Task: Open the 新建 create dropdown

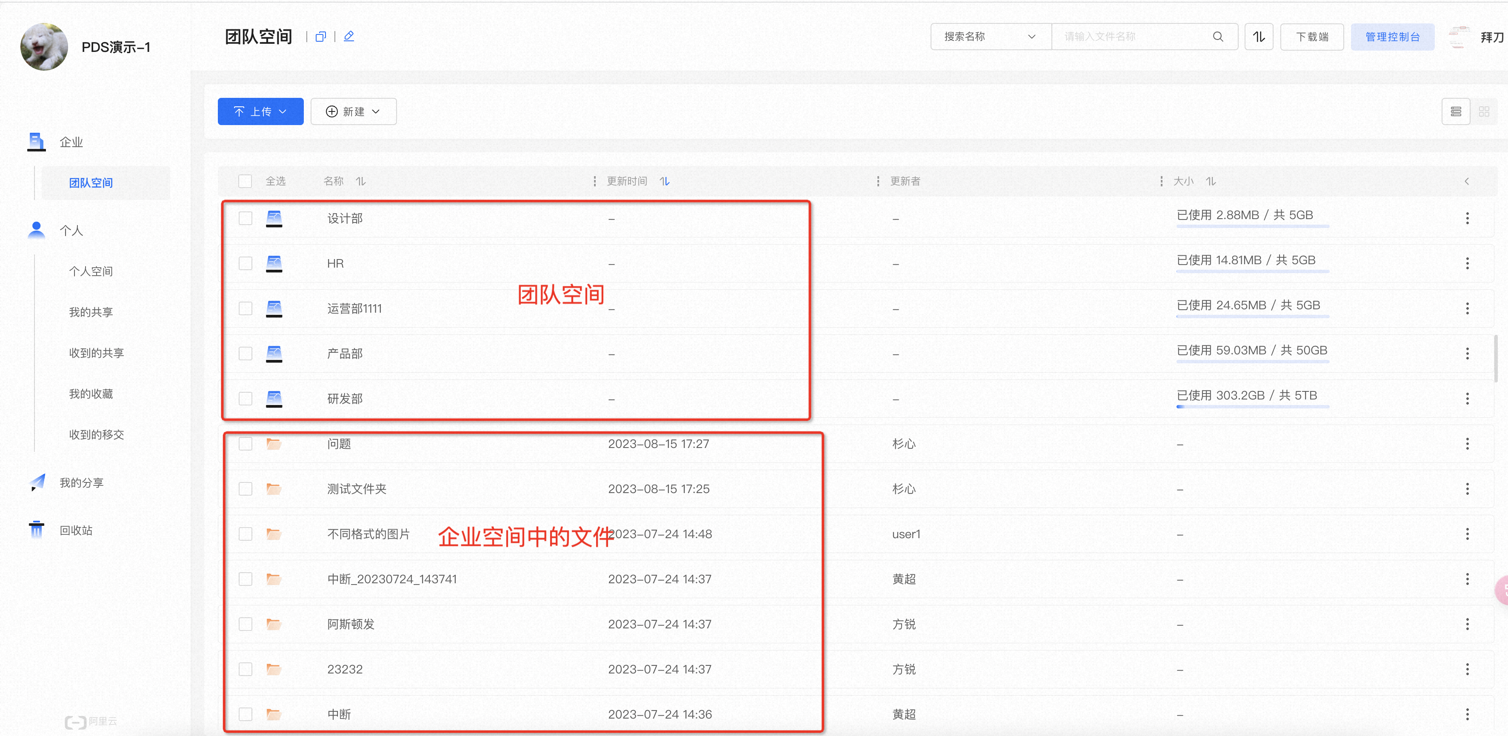Action: click(x=354, y=111)
